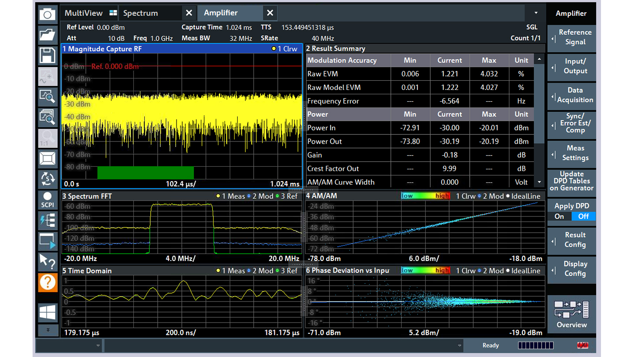
Task: Open the tab list dropdown arrow
Action: pyautogui.click(x=536, y=13)
